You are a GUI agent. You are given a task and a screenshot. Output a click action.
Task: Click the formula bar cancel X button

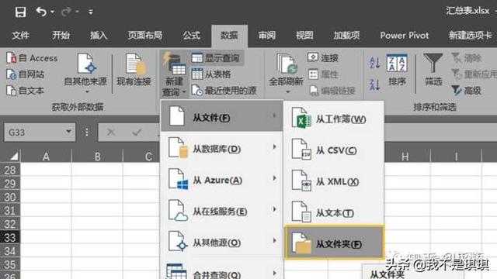pyautogui.click(x=111, y=132)
